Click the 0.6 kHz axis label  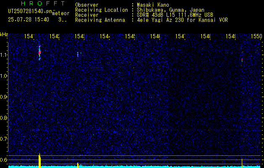pos(4,160)
